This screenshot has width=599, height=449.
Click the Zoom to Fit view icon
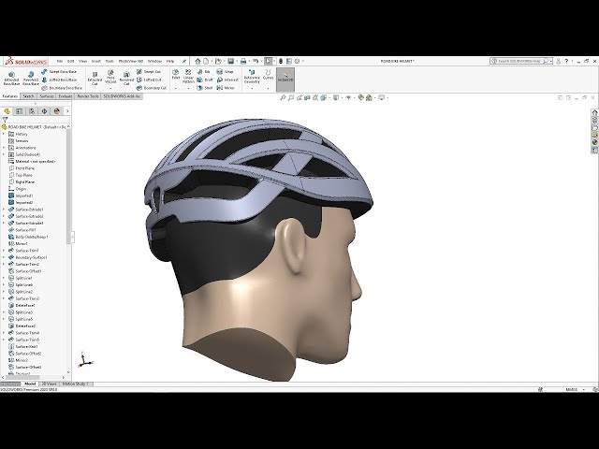(x=283, y=97)
